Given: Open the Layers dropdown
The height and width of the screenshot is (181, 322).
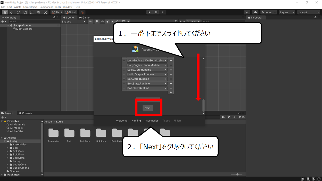Looking at the screenshot, I should [287, 12].
